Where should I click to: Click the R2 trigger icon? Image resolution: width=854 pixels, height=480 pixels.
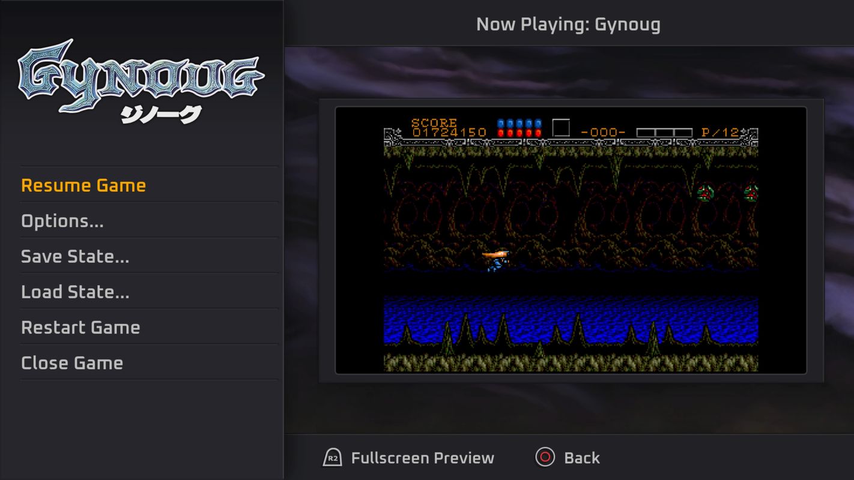coord(333,458)
